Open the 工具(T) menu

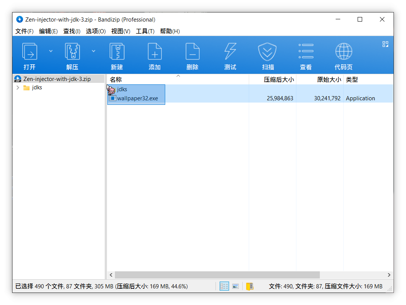pos(145,31)
